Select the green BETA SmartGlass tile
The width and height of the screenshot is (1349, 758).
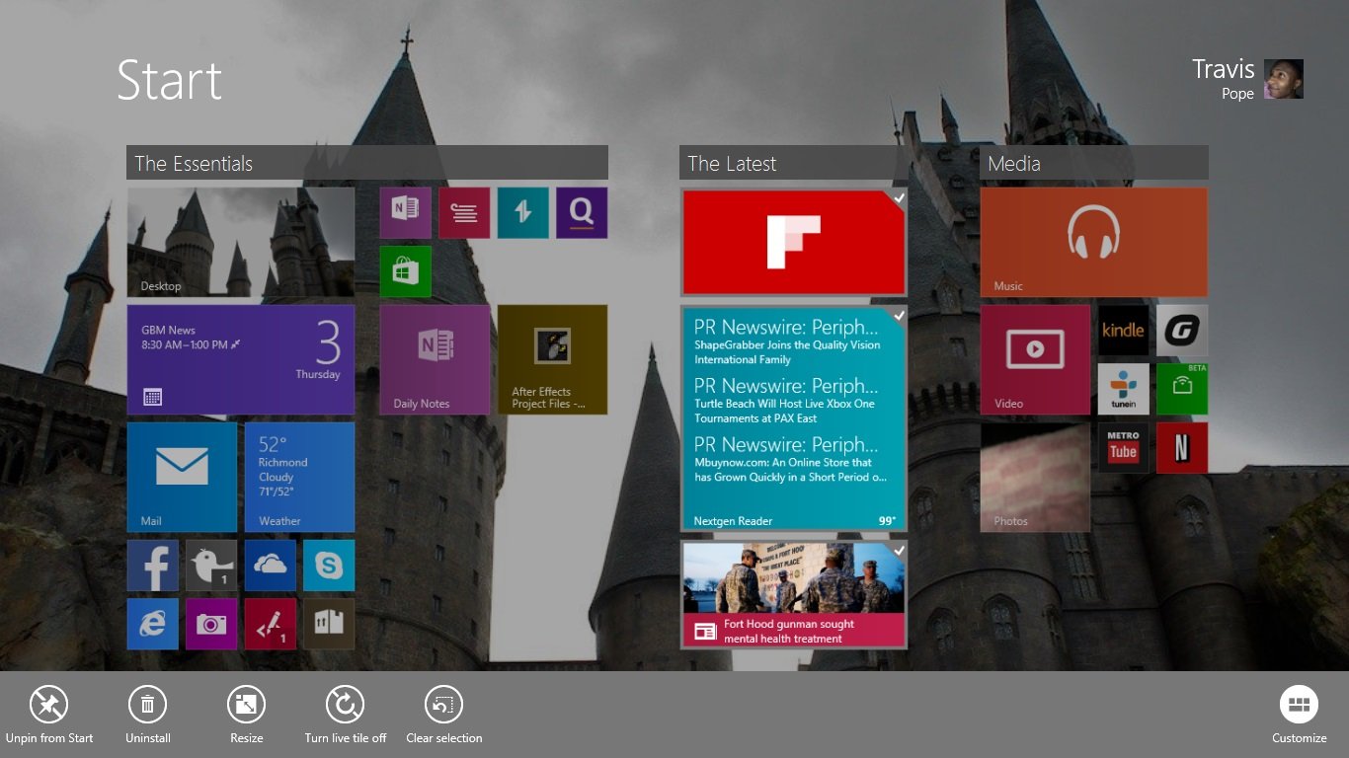1182,389
